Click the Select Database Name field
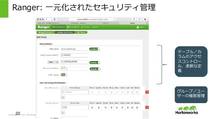The image size is (210, 119). pyautogui.click(x=74, y=55)
